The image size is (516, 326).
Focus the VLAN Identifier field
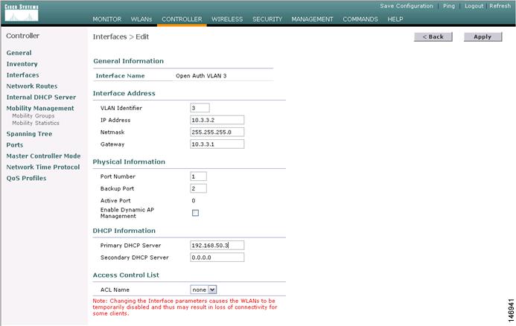pyautogui.click(x=200, y=108)
